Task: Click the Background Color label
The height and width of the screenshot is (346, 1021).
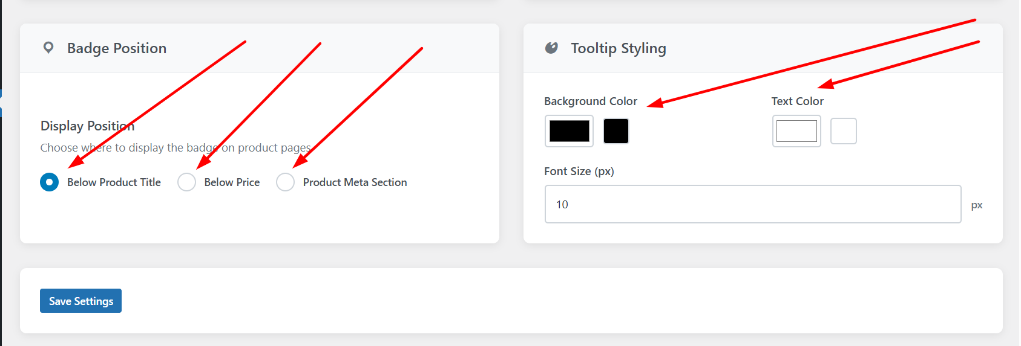Action: [590, 101]
